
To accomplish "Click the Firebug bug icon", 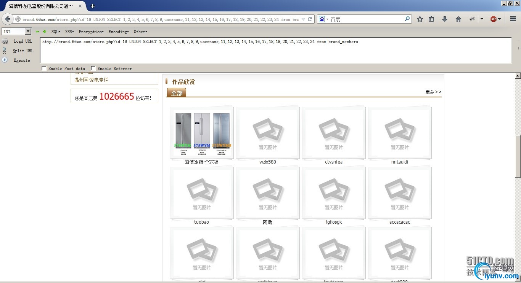I will pyautogui.click(x=472, y=19).
